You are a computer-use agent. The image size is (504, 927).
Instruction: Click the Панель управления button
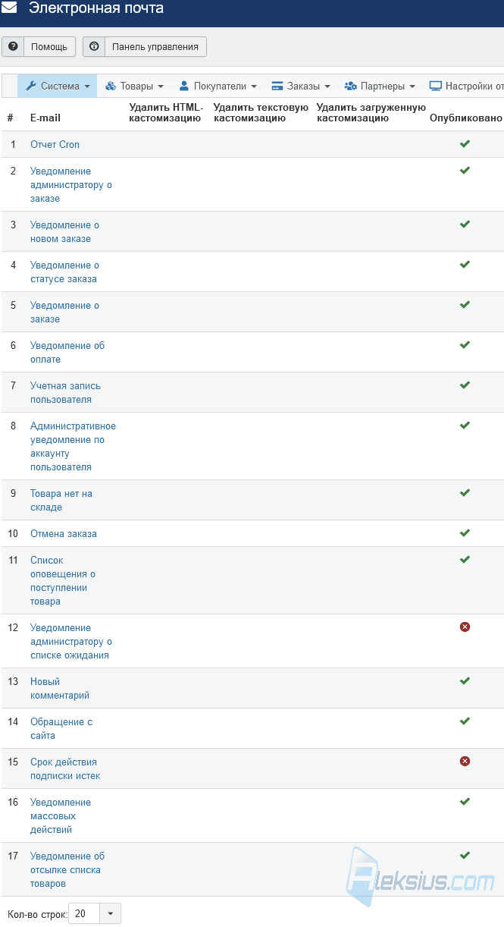(144, 46)
